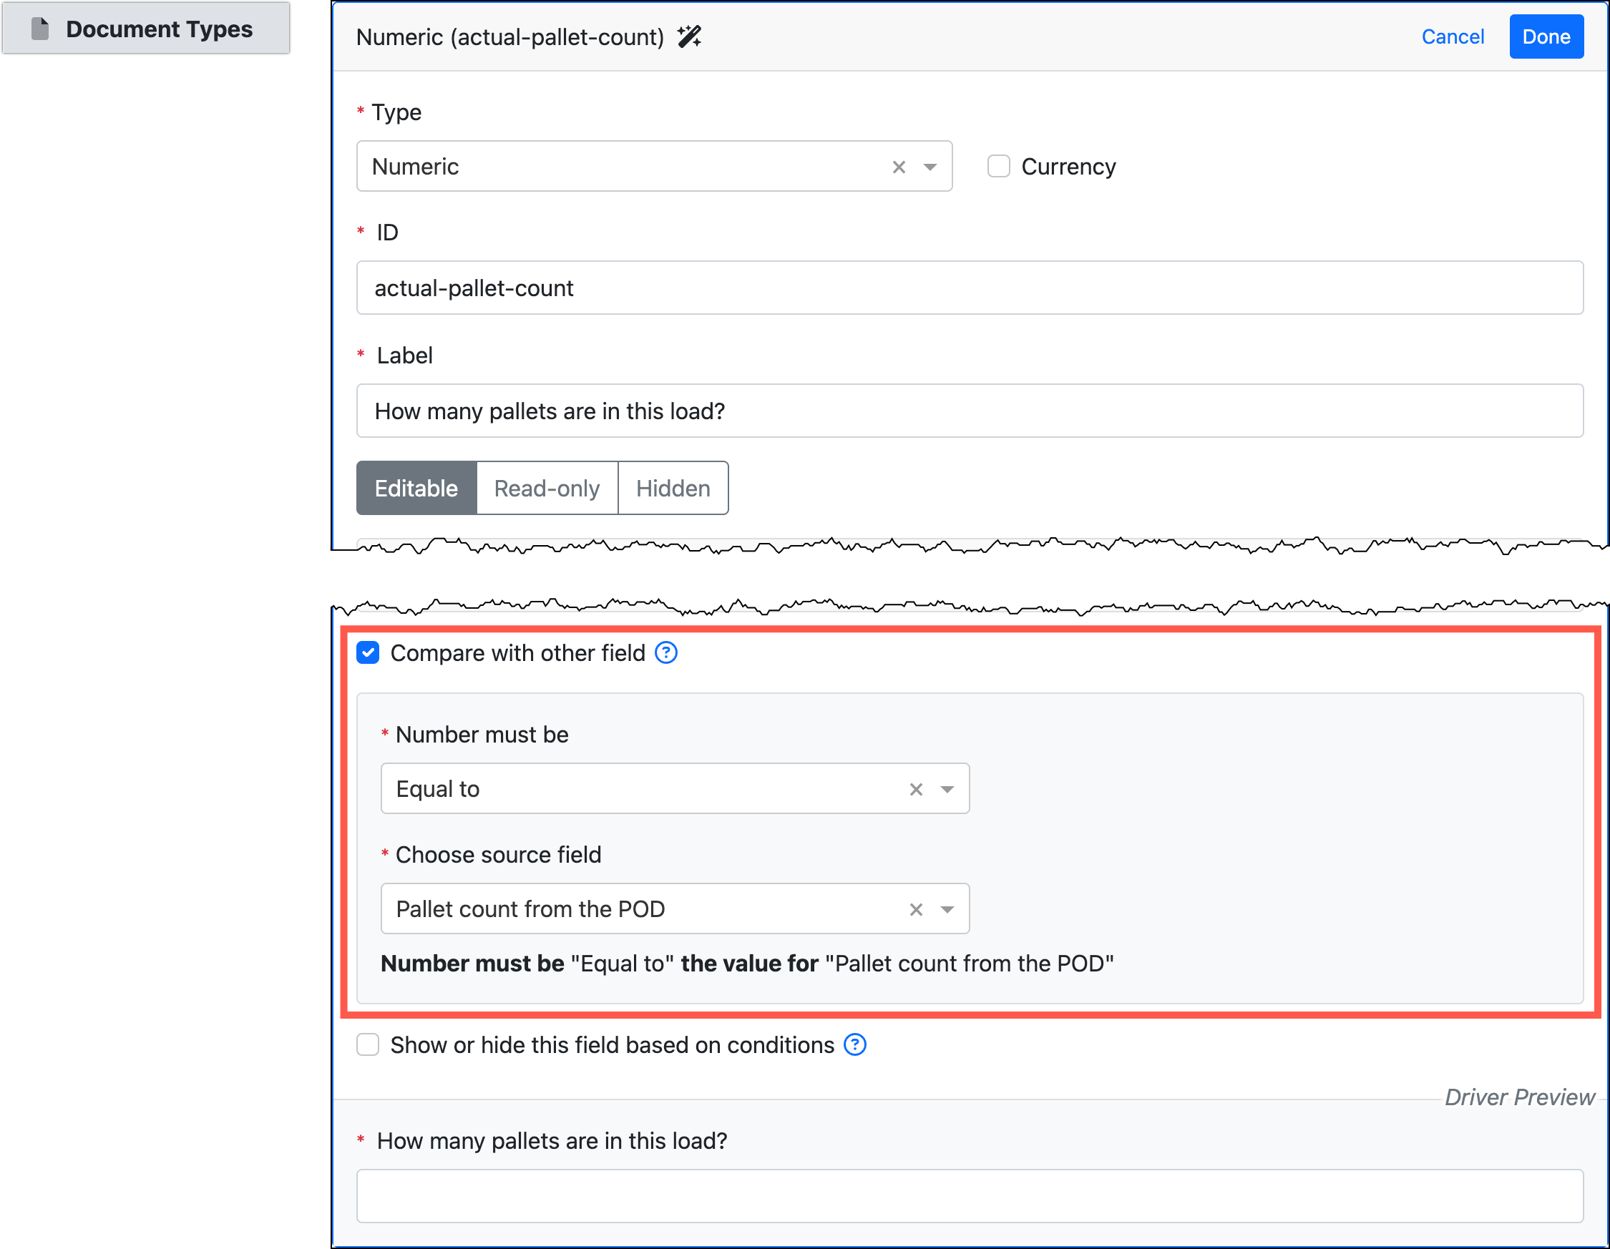Enable the Currency checkbox
The width and height of the screenshot is (1610, 1249).
[x=998, y=167]
